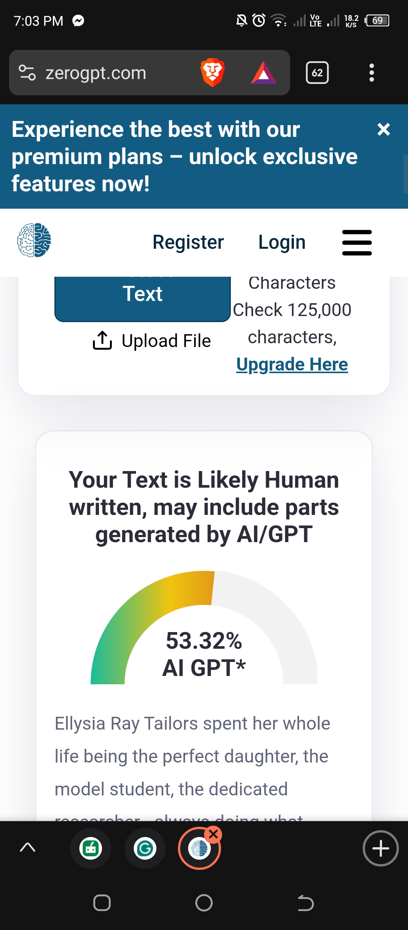Image resolution: width=408 pixels, height=930 pixels.
Task: Tap the Brave Rewards triangle icon
Action: click(264, 73)
